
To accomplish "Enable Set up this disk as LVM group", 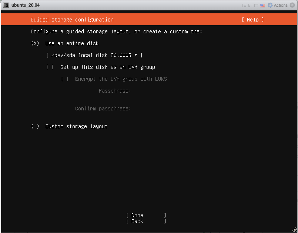I will coord(50,67).
